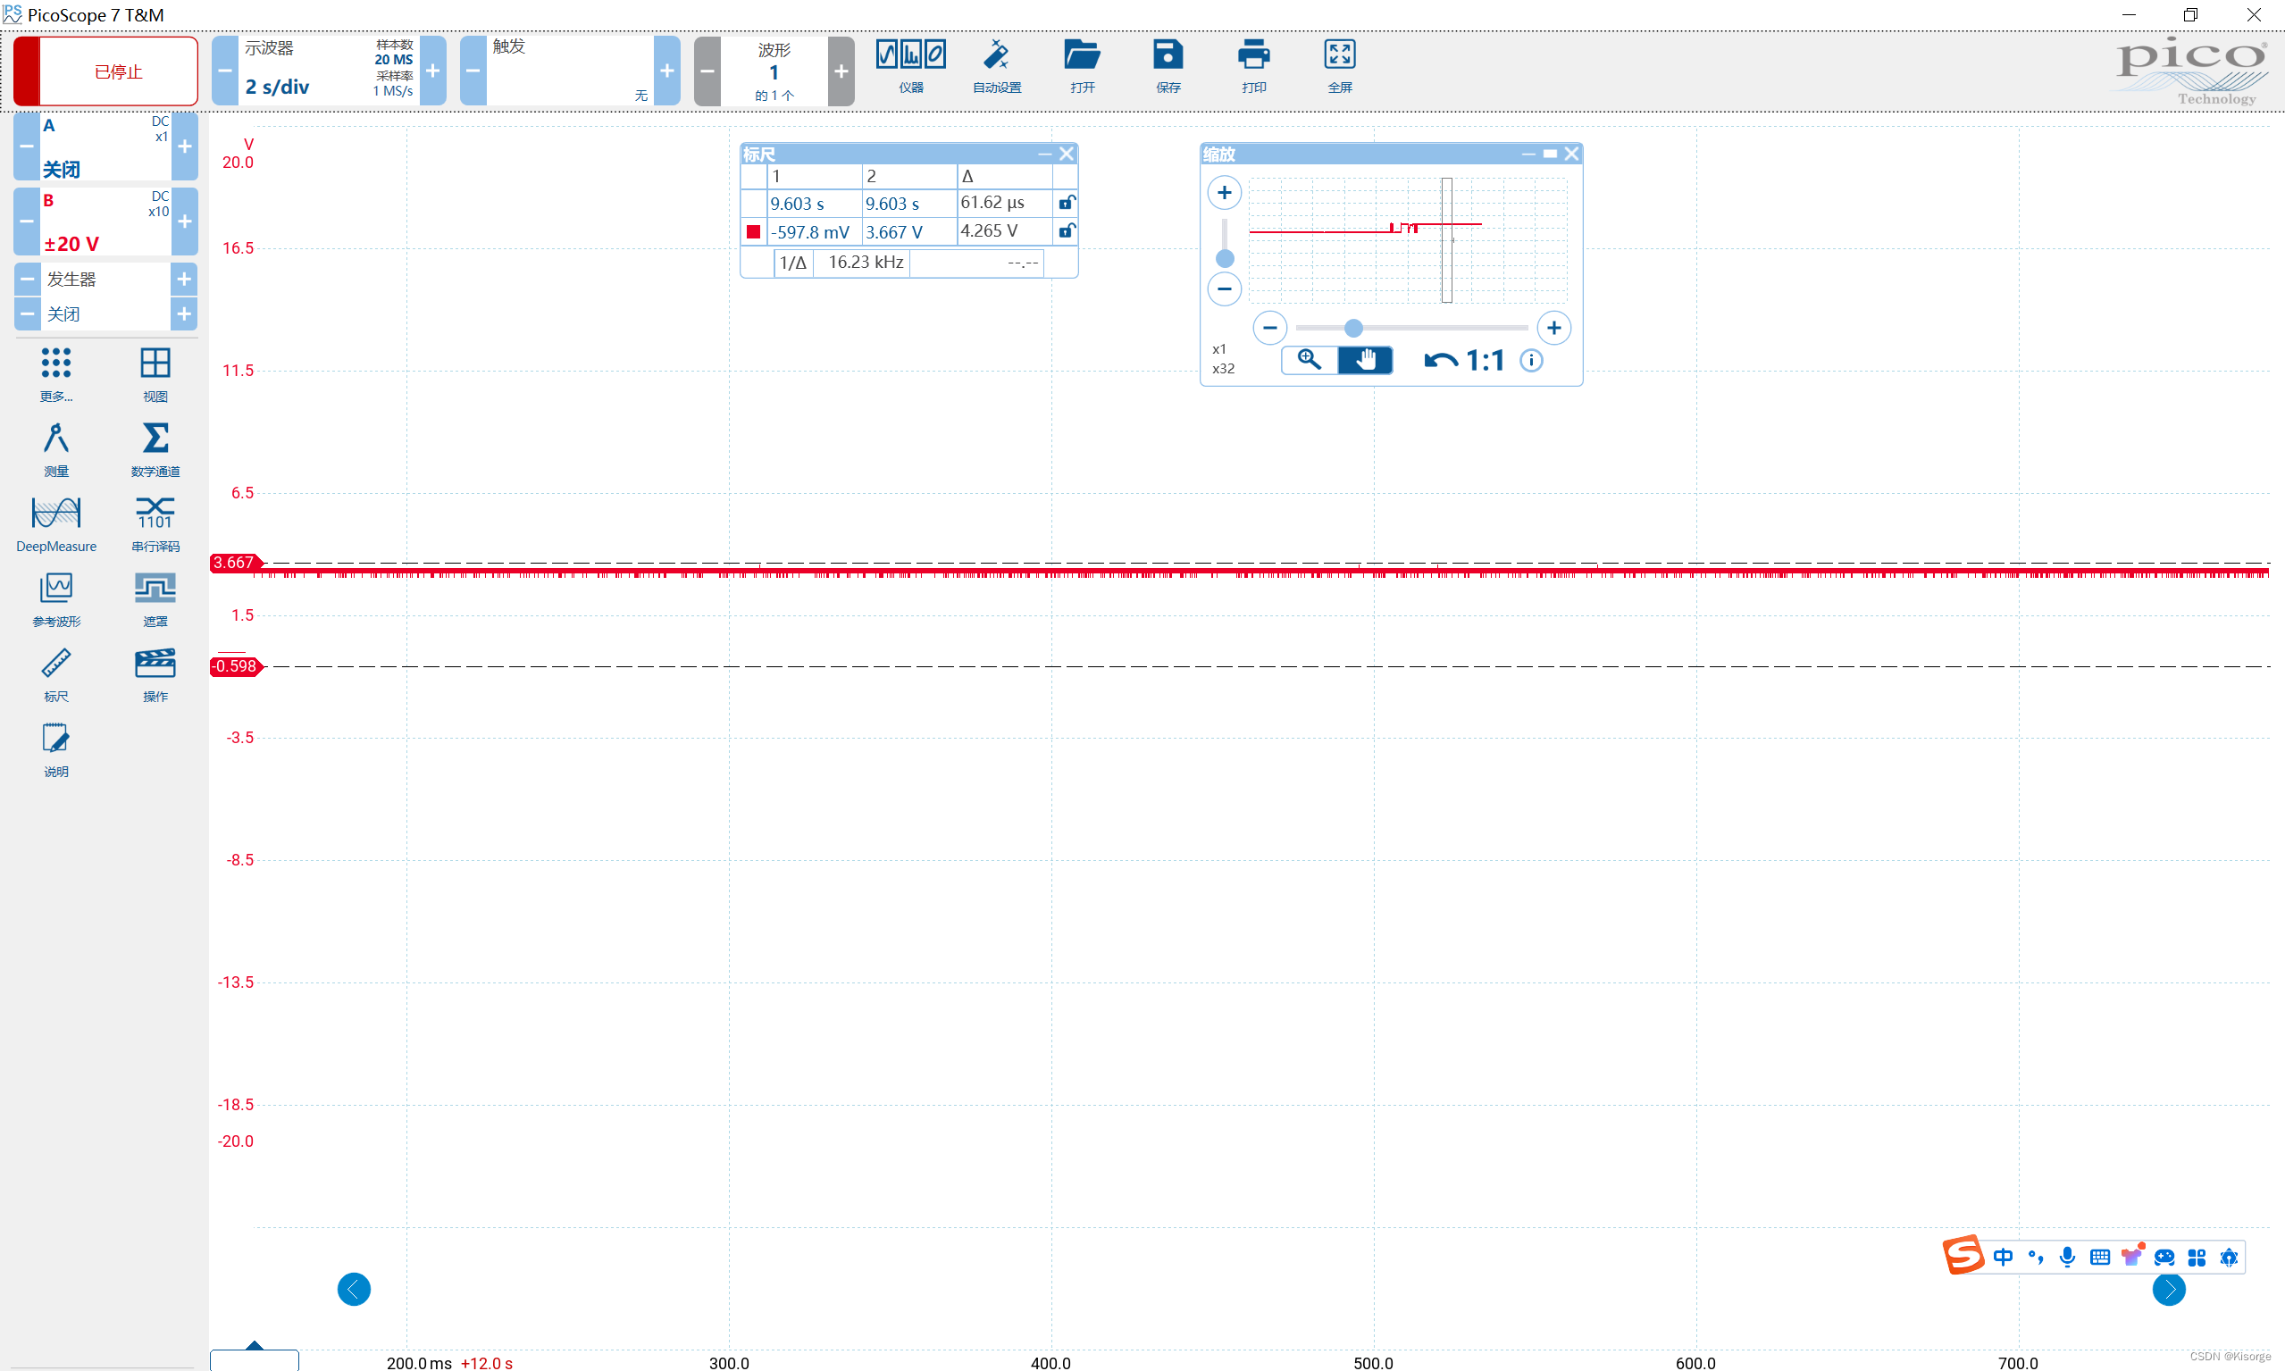This screenshot has width=2285, height=1371.
Task: Zoom in horizontally with the plus circle
Action: 1554,327
